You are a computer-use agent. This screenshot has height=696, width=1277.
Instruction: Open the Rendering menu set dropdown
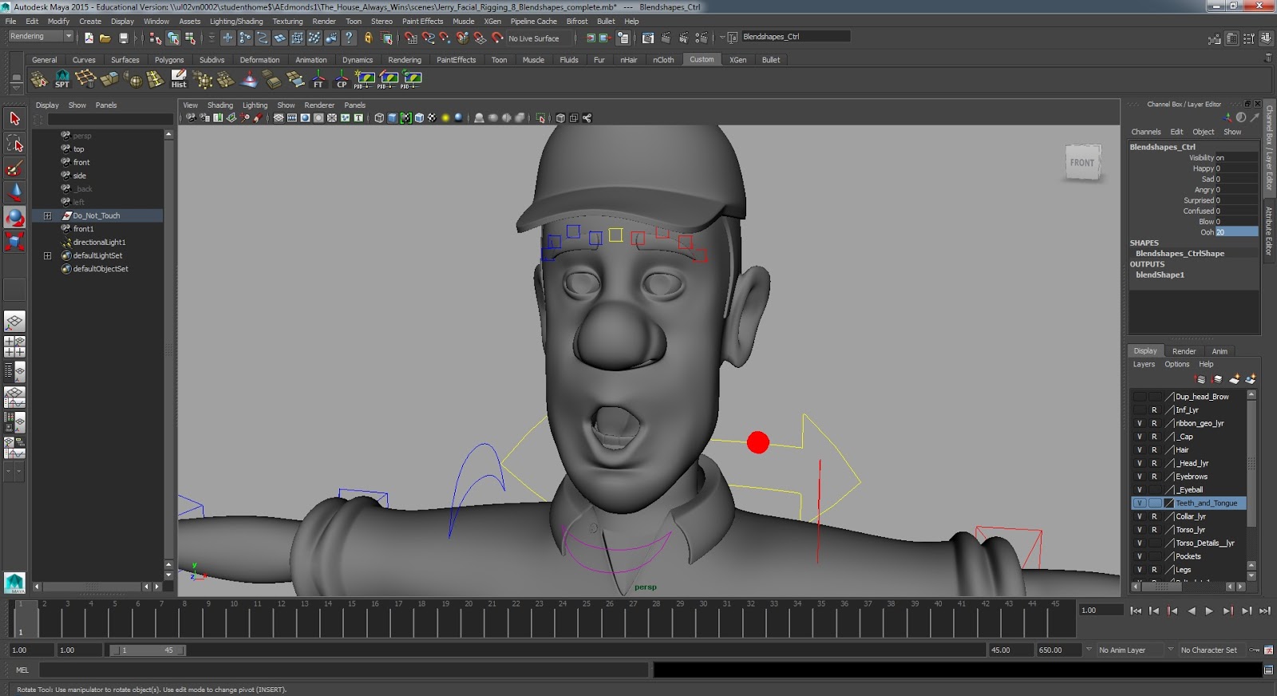(x=68, y=37)
